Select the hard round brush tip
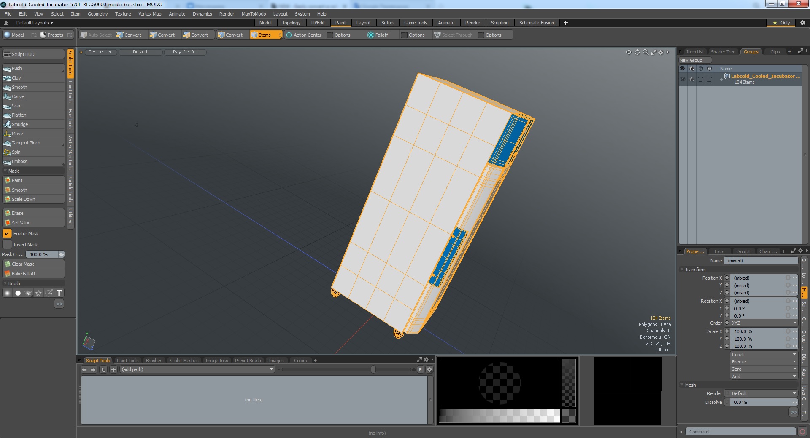810x438 pixels. point(18,293)
